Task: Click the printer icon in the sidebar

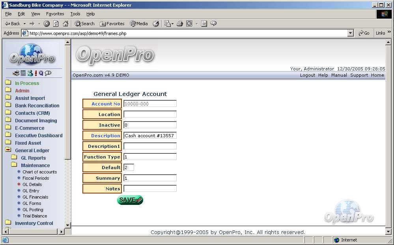Action: [16, 73]
